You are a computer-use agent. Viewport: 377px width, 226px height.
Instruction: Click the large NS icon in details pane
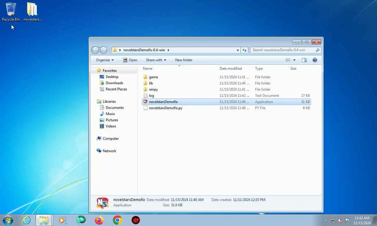pyautogui.click(x=102, y=203)
